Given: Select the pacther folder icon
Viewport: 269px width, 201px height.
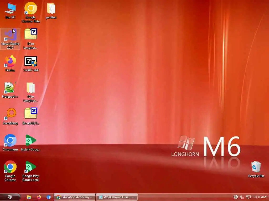Looking at the screenshot, I should 51,10.
